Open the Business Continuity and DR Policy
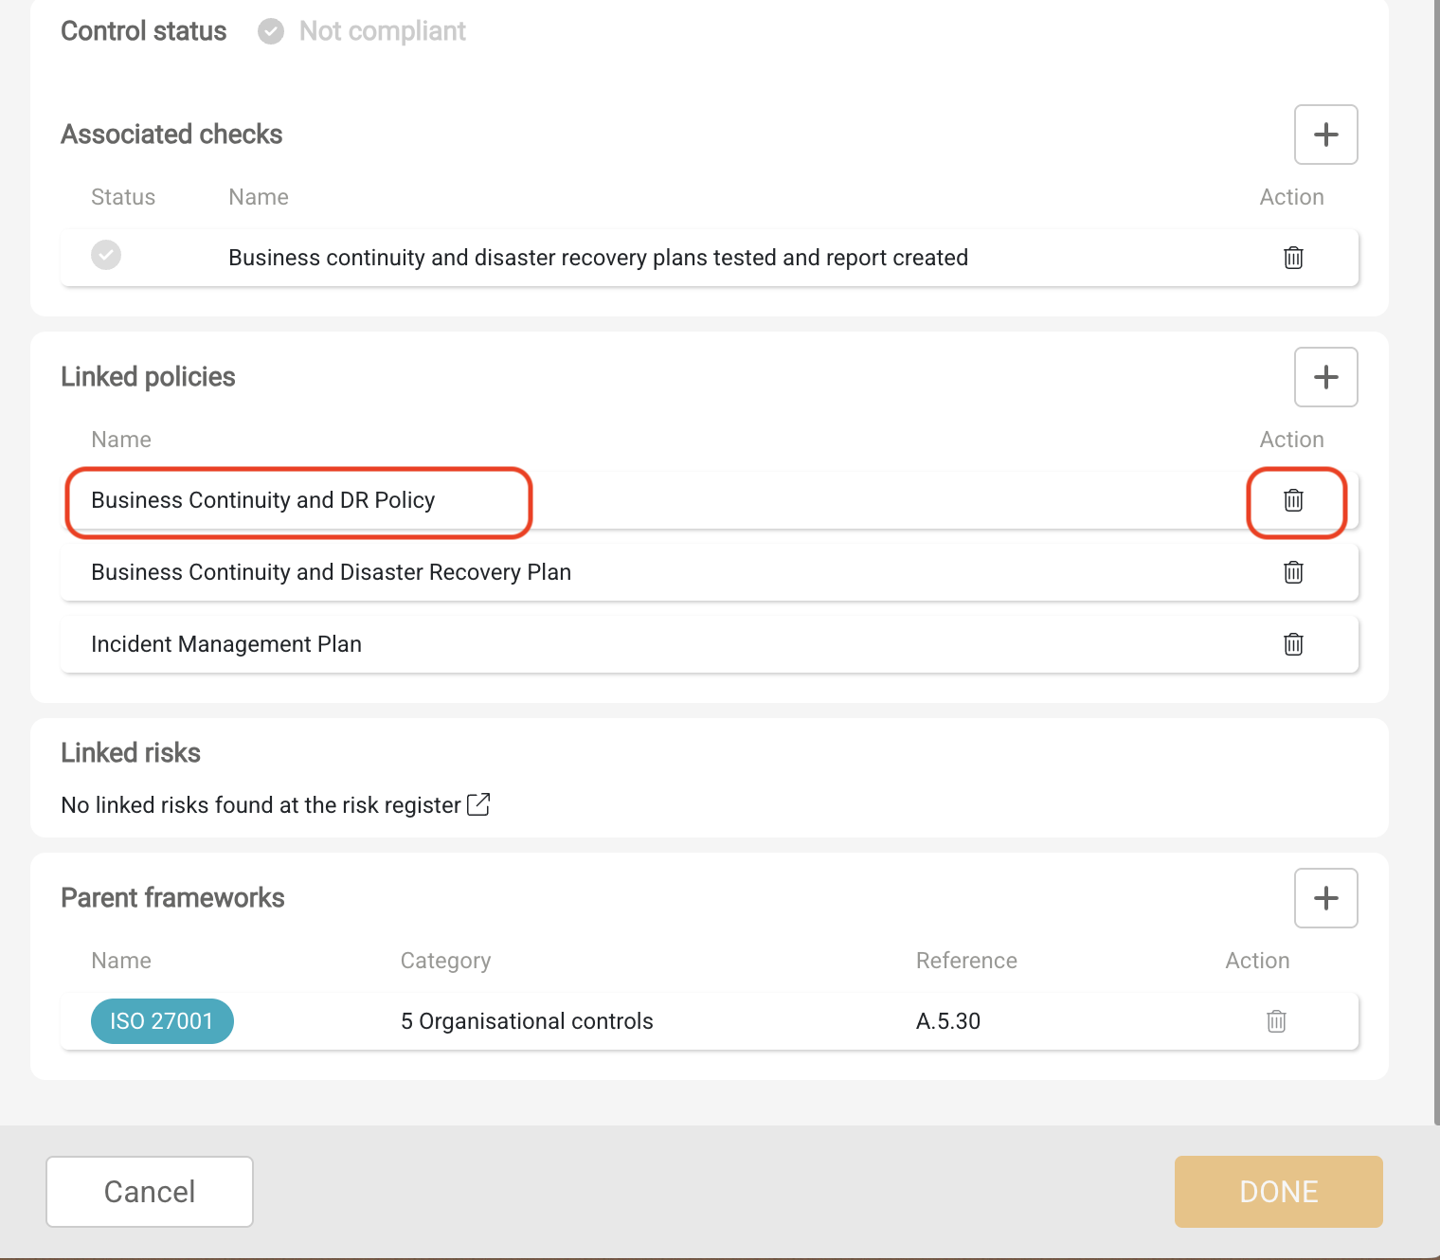 pos(263,500)
